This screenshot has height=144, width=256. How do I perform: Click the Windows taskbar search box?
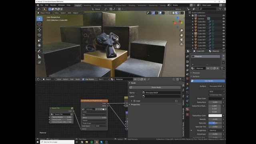[57, 142]
